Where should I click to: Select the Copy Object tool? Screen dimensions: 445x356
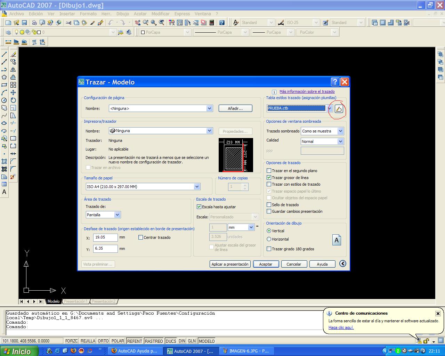click(13, 62)
